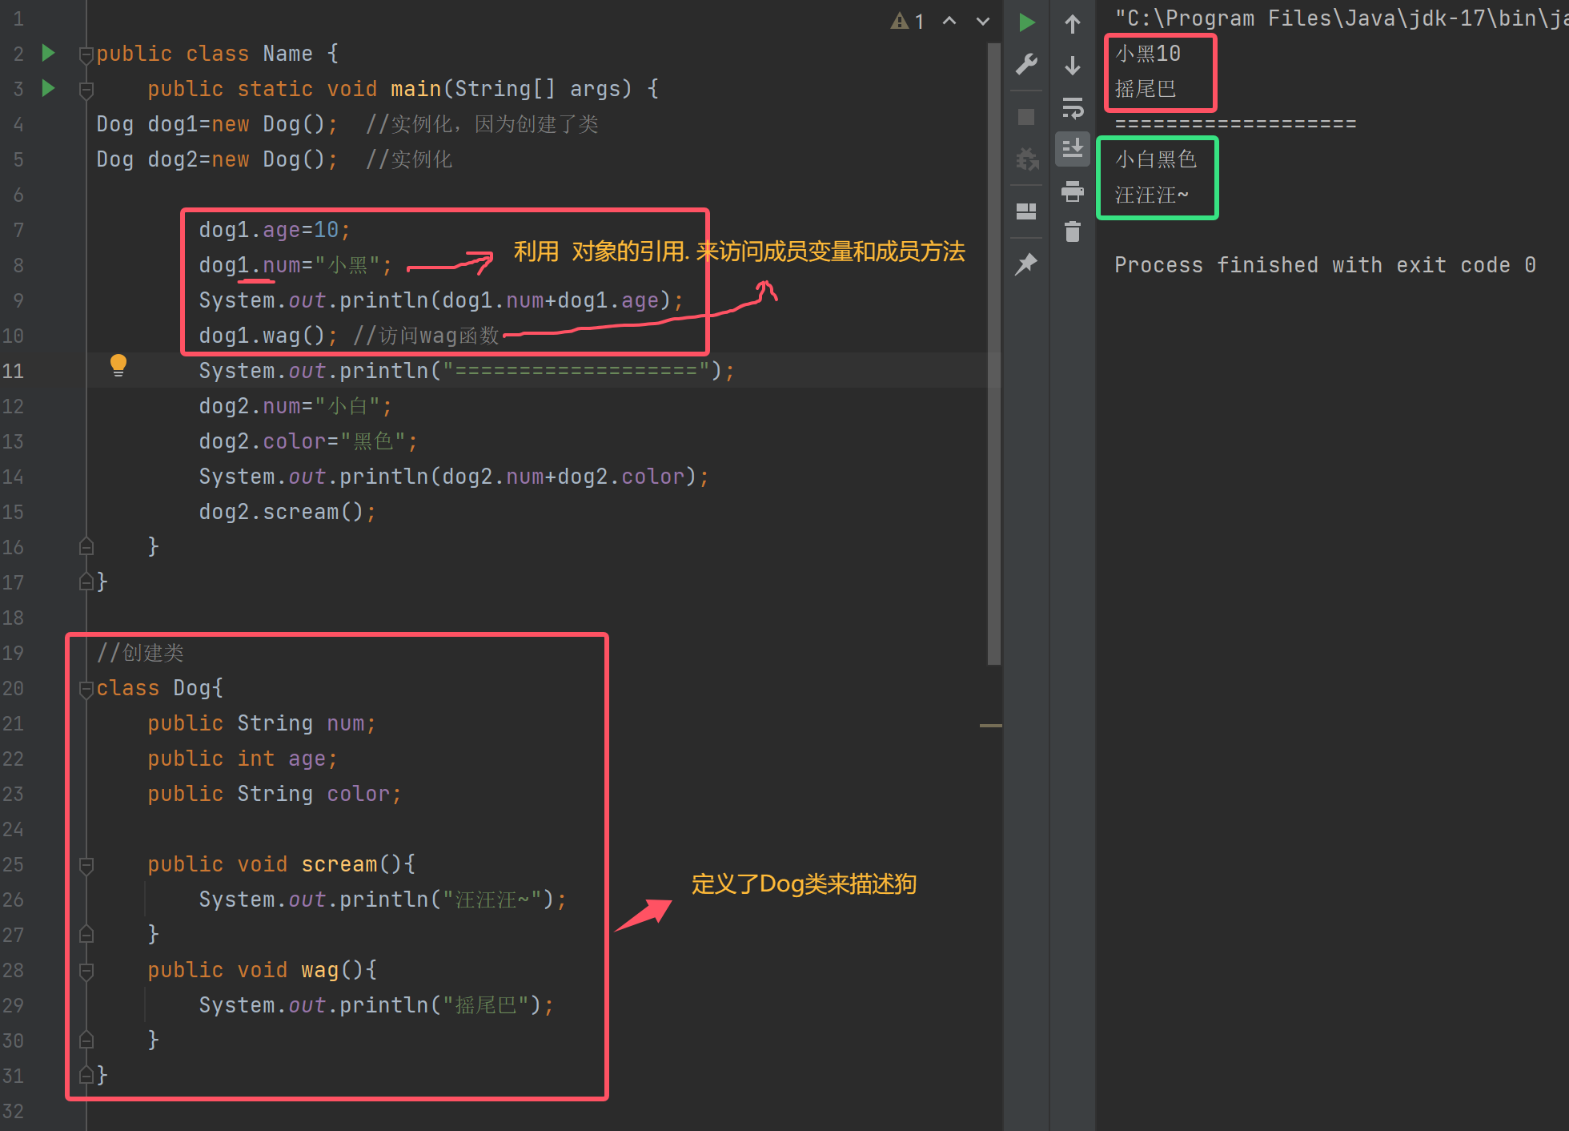Image resolution: width=1569 pixels, height=1131 pixels.
Task: Go up the stack trace arrow
Action: (x=1073, y=24)
